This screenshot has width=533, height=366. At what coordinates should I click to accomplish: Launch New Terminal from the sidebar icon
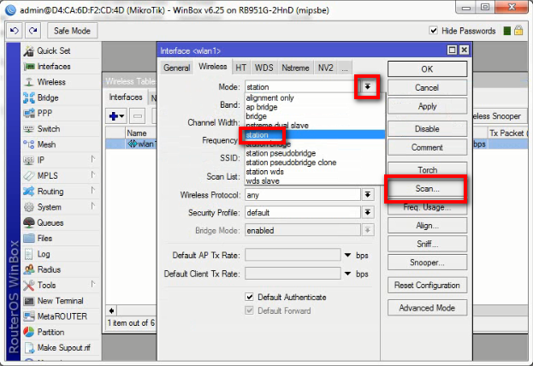pyautogui.click(x=29, y=301)
